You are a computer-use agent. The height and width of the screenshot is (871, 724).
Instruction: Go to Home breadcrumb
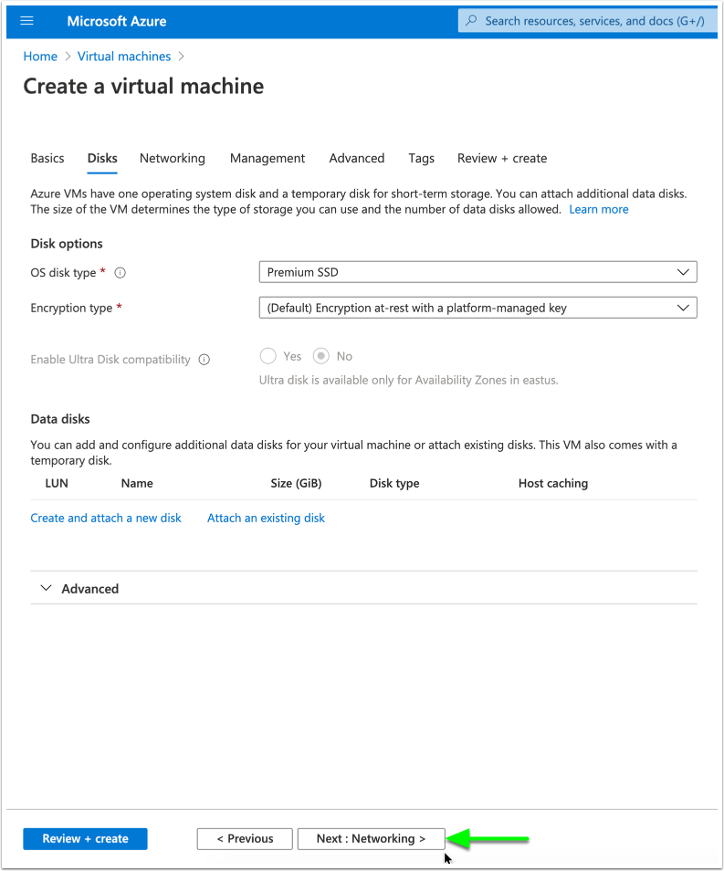tap(40, 56)
